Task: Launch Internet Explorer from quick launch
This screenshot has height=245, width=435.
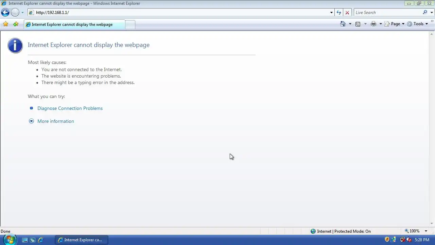Action: 40,240
